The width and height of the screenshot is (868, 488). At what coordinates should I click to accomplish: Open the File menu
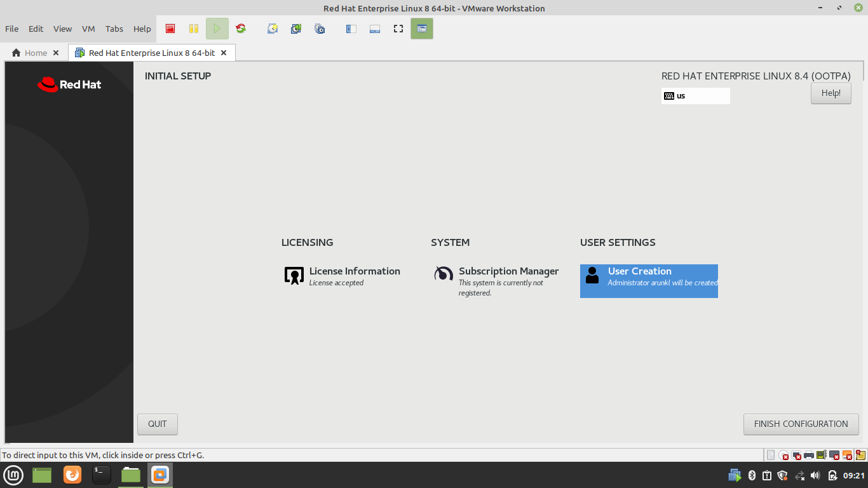[12, 29]
